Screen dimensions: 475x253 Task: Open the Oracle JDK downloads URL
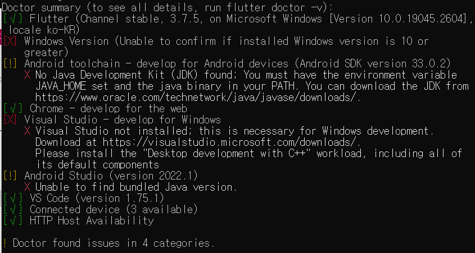pos(198,98)
